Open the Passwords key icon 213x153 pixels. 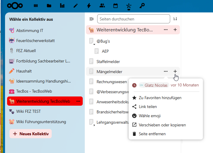click(x=142, y=6)
